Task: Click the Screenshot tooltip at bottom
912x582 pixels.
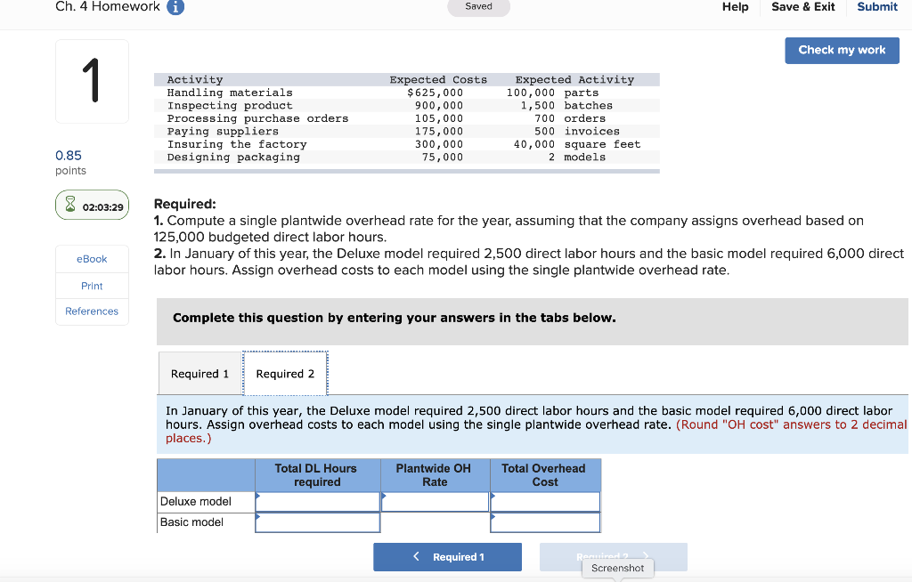Action: pyautogui.click(x=617, y=568)
